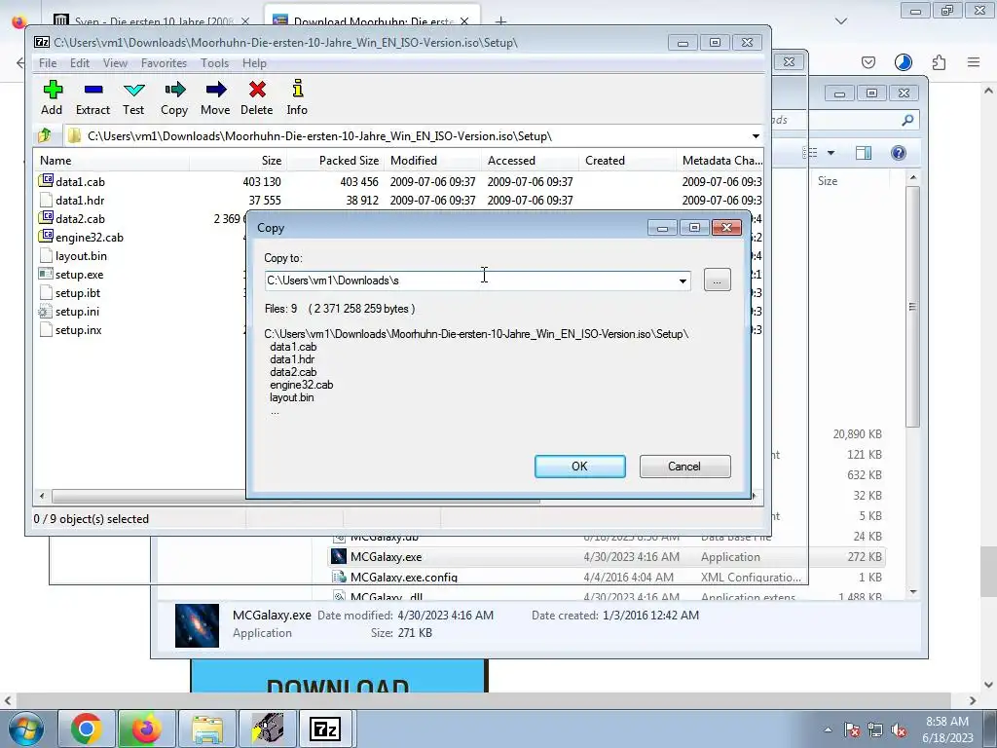Select MCGalaxy.exe.config in Explorer
This screenshot has width=997, height=748.
[x=404, y=577]
